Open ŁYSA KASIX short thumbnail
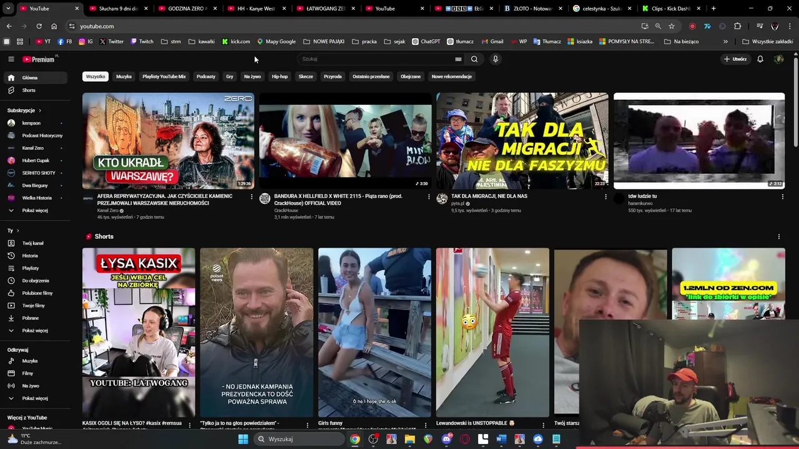 pyautogui.click(x=139, y=332)
